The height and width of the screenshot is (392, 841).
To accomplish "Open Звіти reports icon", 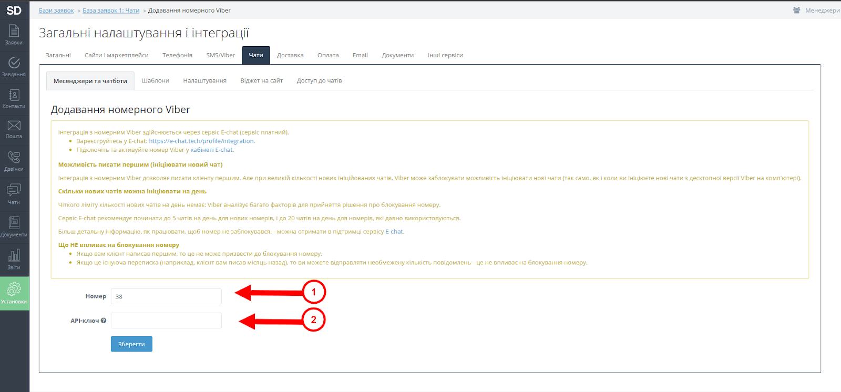I will 14,259.
